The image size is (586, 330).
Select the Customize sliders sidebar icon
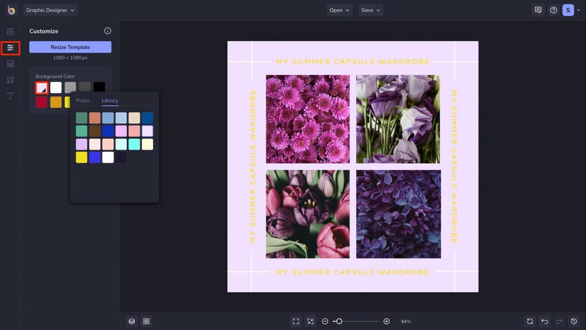pos(10,48)
